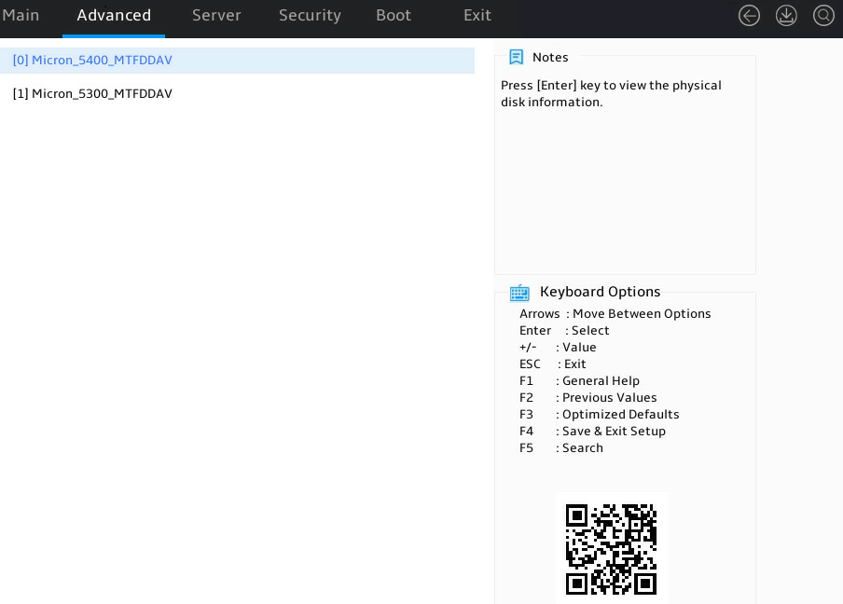Screen dimensions: 843x604
Task: Switch to the Main tab
Action: coord(21,15)
